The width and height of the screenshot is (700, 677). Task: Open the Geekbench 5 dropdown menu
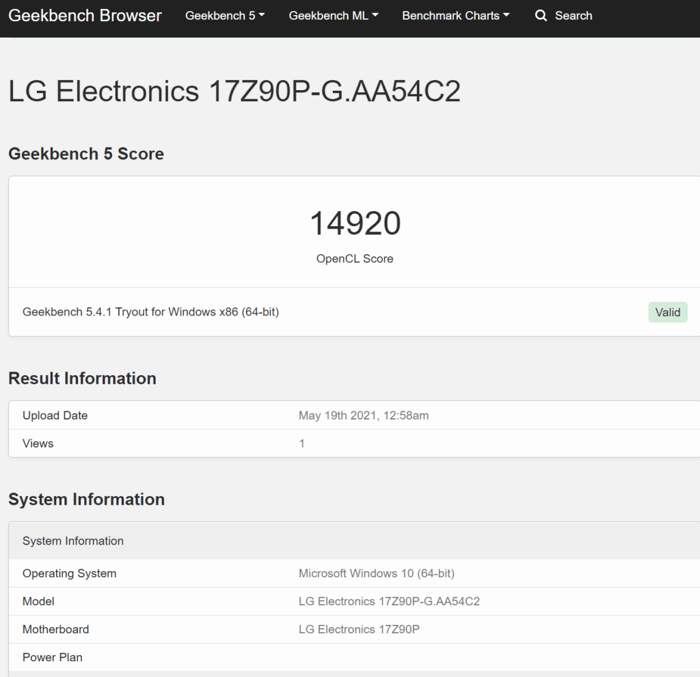pyautogui.click(x=225, y=16)
